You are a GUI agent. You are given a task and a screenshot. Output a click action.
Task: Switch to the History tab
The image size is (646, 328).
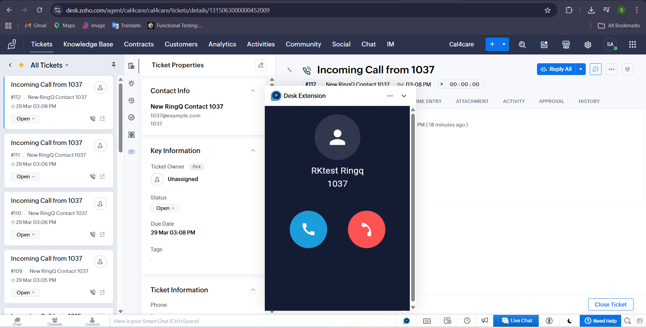click(589, 101)
